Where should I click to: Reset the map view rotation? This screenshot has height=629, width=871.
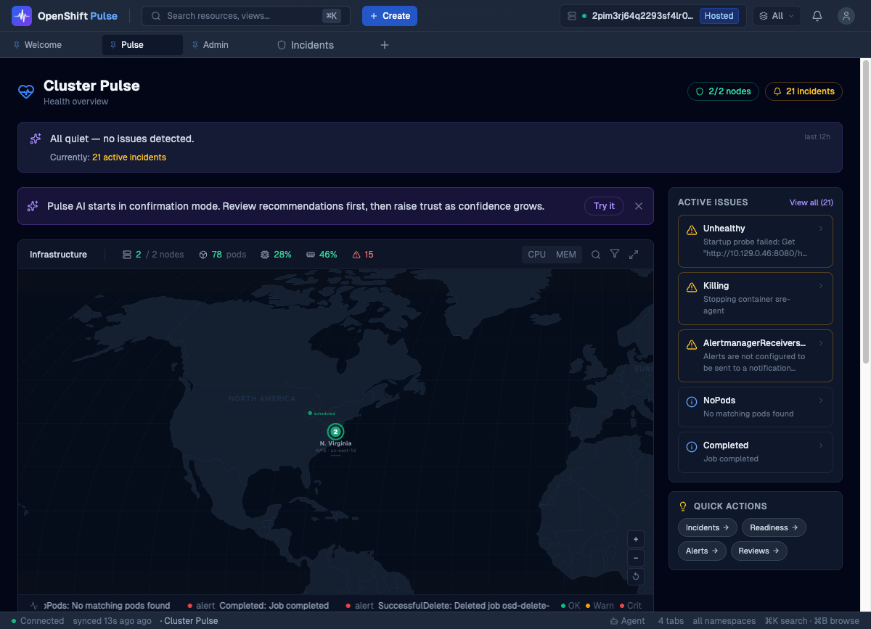pos(636,577)
